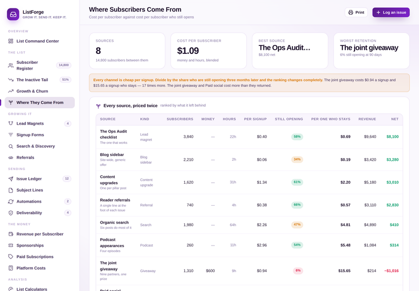This screenshot has height=291, width=419.
Task: Go to Referrals in sidebar
Action: click(40, 158)
